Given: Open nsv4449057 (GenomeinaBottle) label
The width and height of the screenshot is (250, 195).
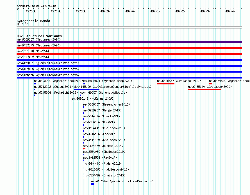Looking at the screenshot, I should (103, 93).
